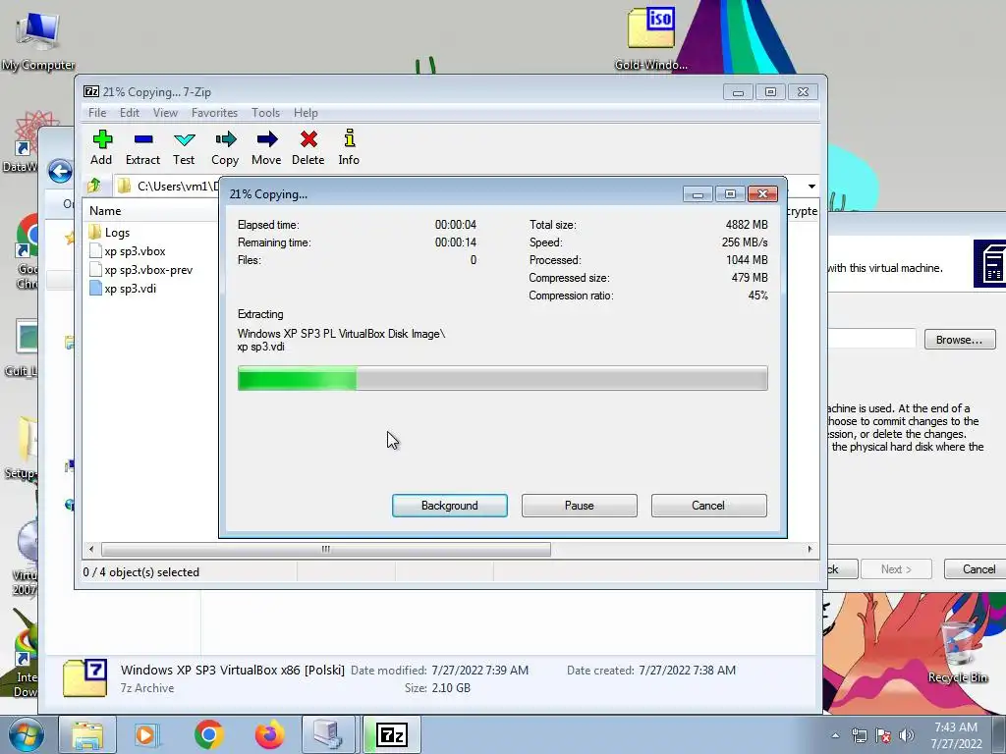The height and width of the screenshot is (754, 1006).
Task: Open the Favorites menu
Action: (214, 113)
